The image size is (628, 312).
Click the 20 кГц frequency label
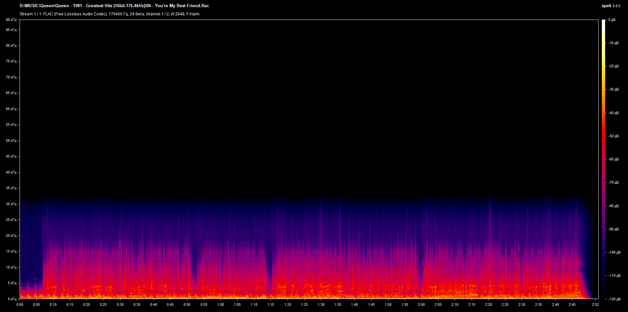[11, 236]
